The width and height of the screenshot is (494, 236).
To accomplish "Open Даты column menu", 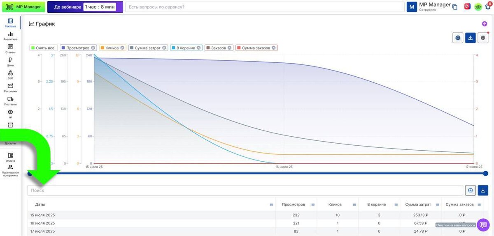I will tap(271, 205).
